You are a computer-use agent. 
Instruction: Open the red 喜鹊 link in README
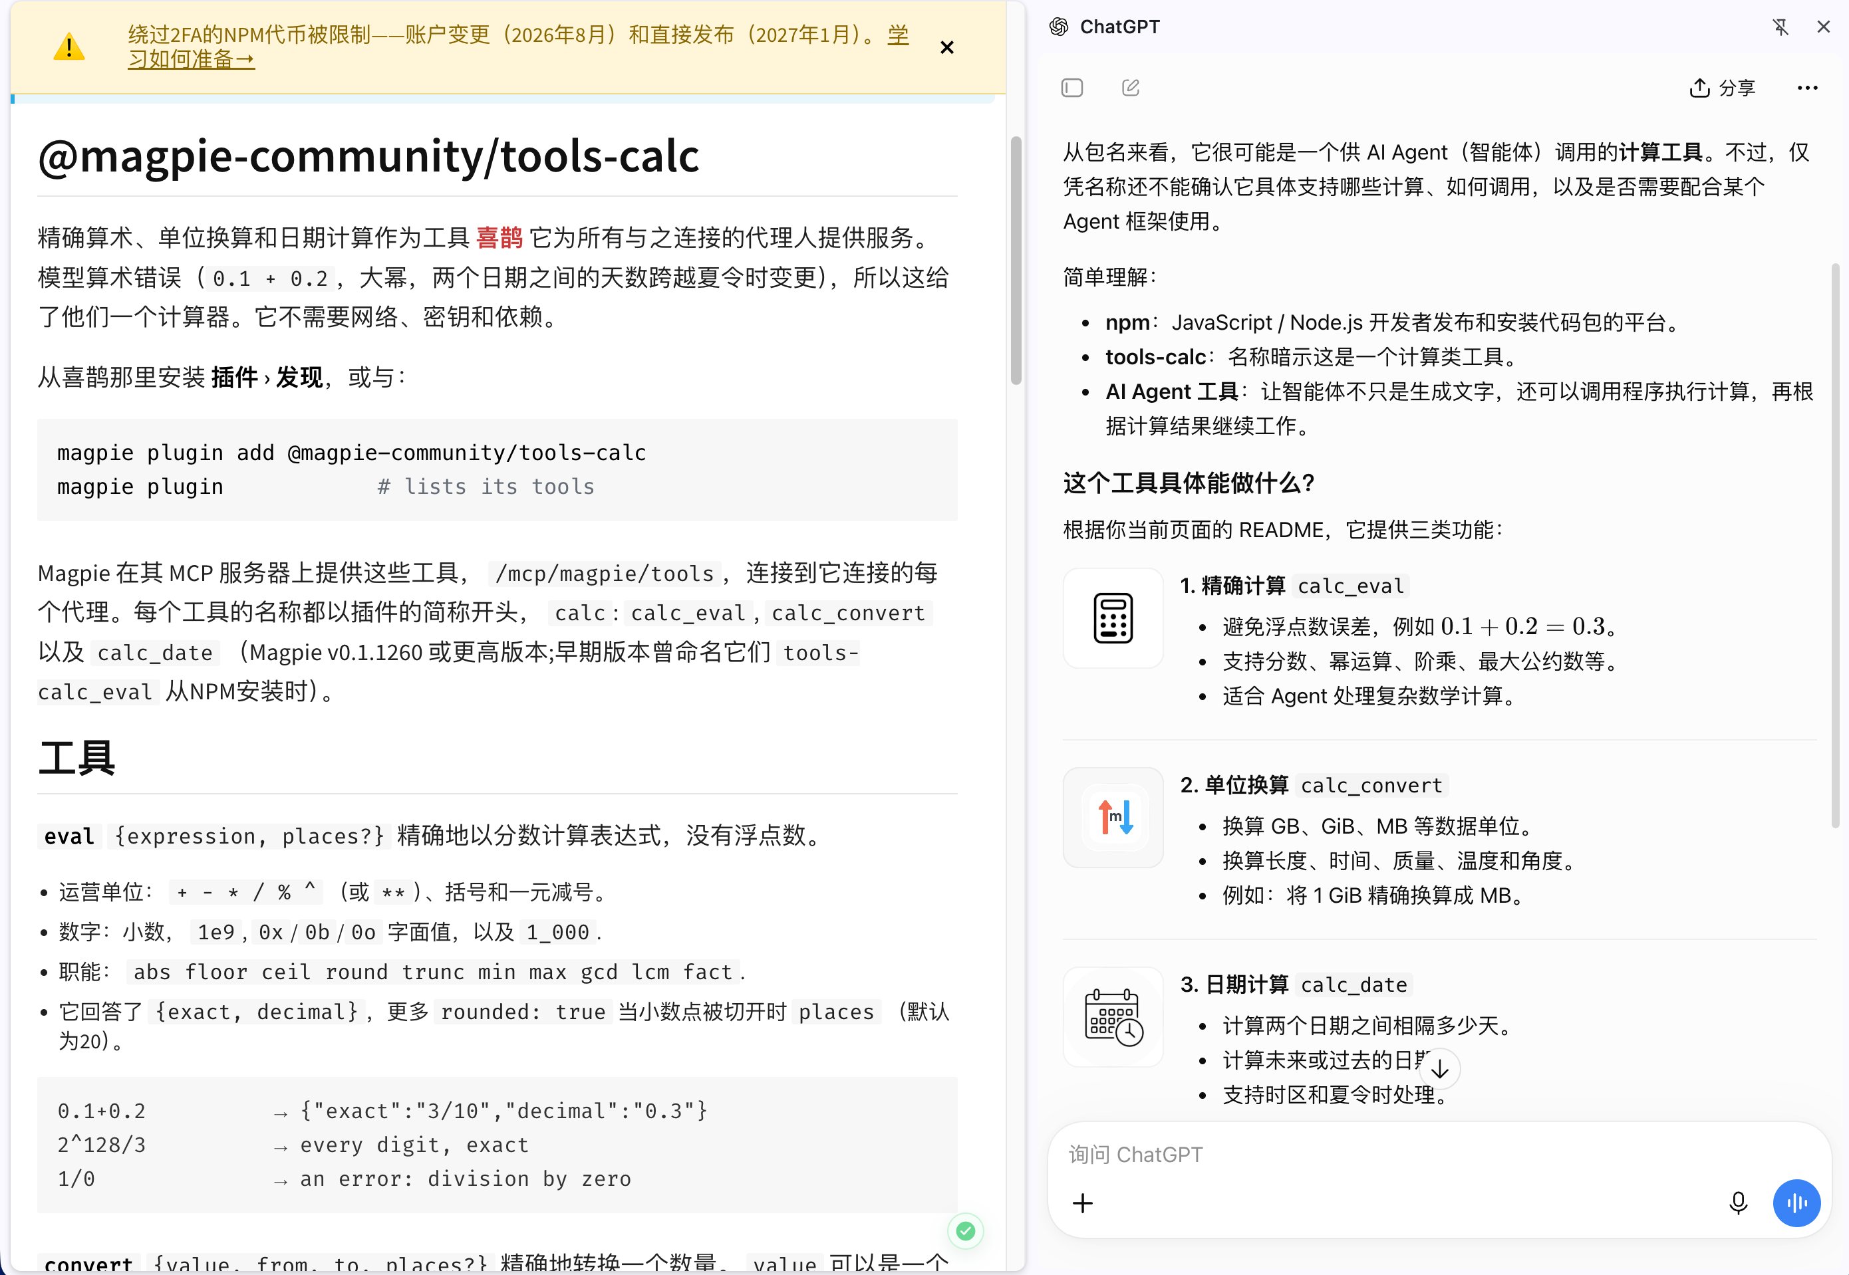coord(499,237)
